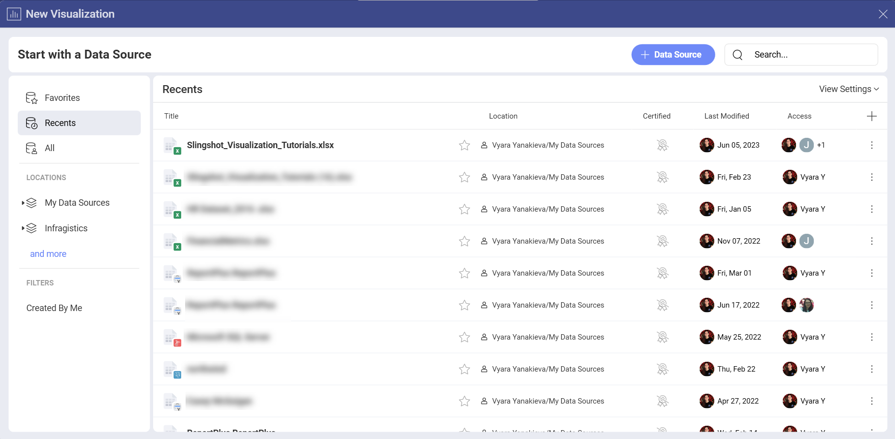
Task: Select My Data Sources location
Action: pos(77,203)
